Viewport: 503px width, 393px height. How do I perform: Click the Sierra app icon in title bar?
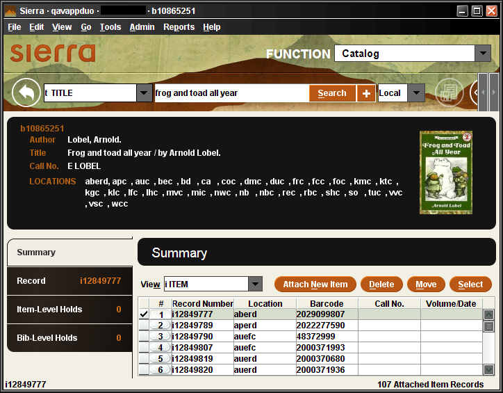point(10,11)
